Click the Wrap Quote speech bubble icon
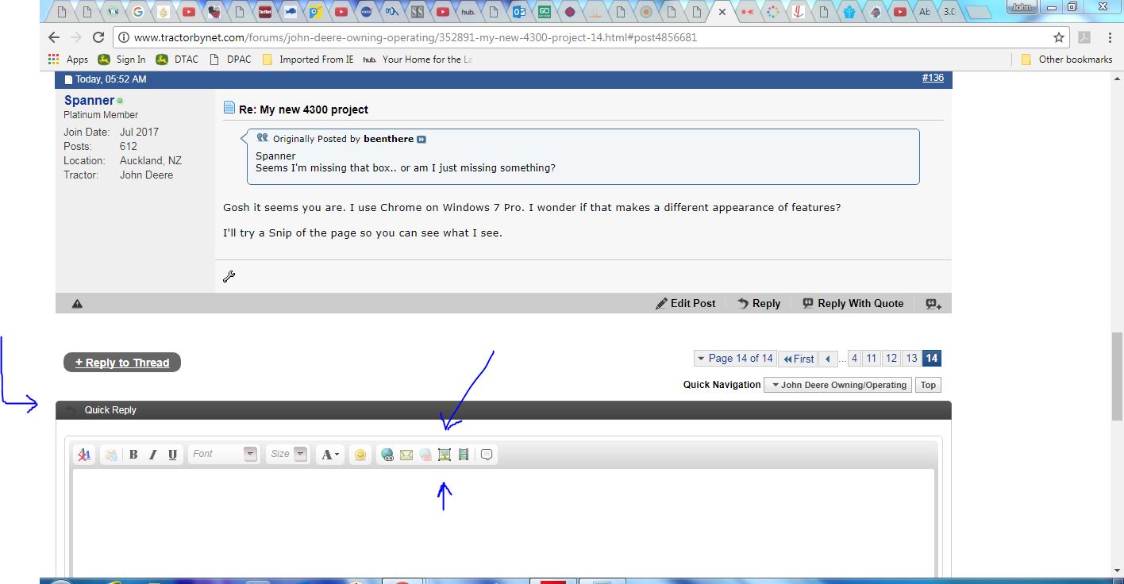The width and height of the screenshot is (1124, 584). (487, 455)
